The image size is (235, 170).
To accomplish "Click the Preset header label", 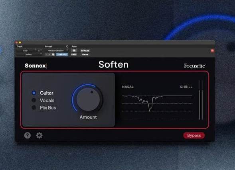I will coord(48,46).
